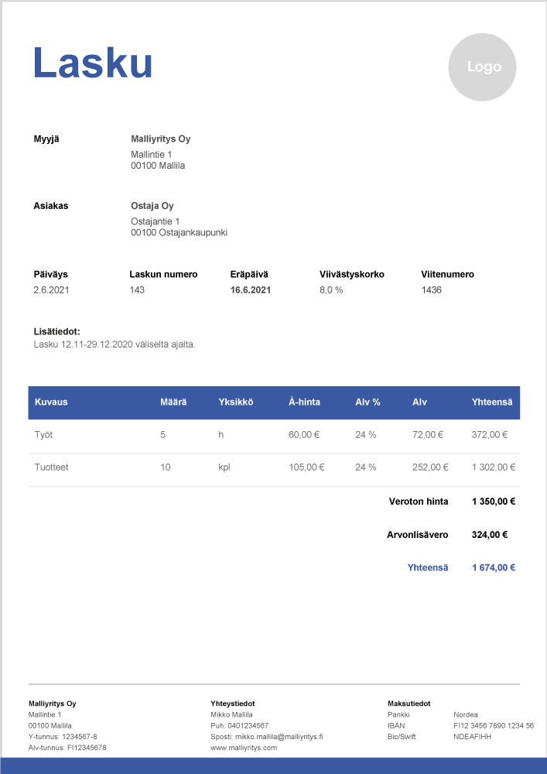Click the Alv % column header

tap(368, 402)
